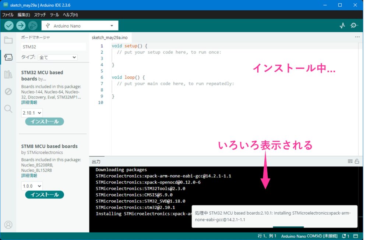Open the ヘルプ(H) menu
This screenshot has height=240, width=377.
pyautogui.click(x=70, y=15)
